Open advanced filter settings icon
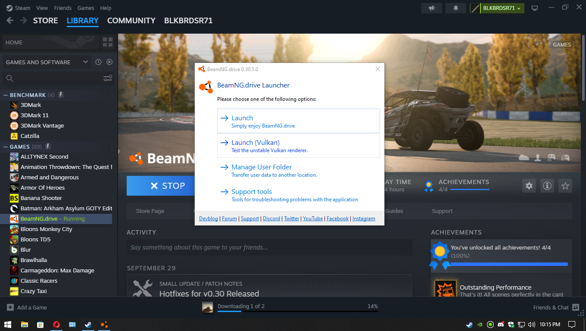The width and height of the screenshot is (586, 331). (x=108, y=78)
